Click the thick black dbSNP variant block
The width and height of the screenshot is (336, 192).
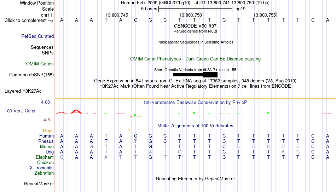pyautogui.click(x=210, y=75)
